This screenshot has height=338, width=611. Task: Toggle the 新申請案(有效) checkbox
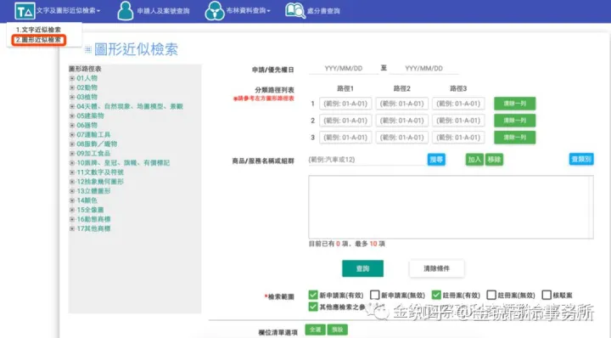[x=313, y=295]
